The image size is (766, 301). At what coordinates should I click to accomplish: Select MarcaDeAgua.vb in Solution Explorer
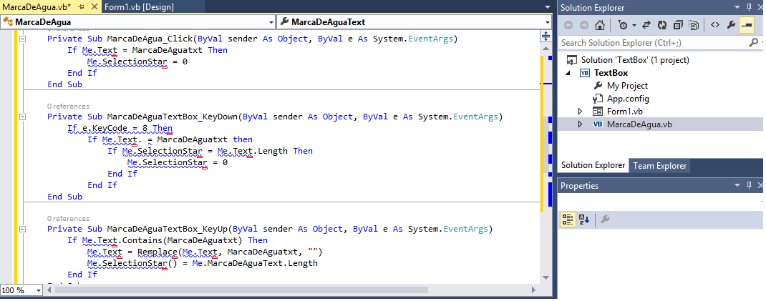(x=639, y=124)
